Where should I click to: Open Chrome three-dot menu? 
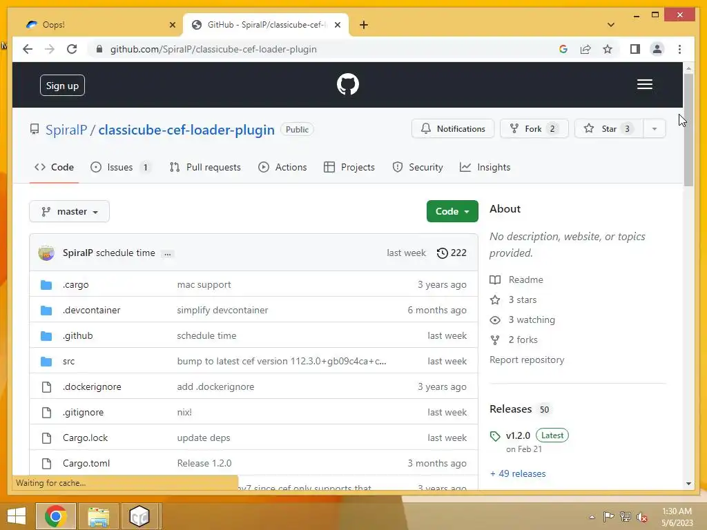(679, 49)
